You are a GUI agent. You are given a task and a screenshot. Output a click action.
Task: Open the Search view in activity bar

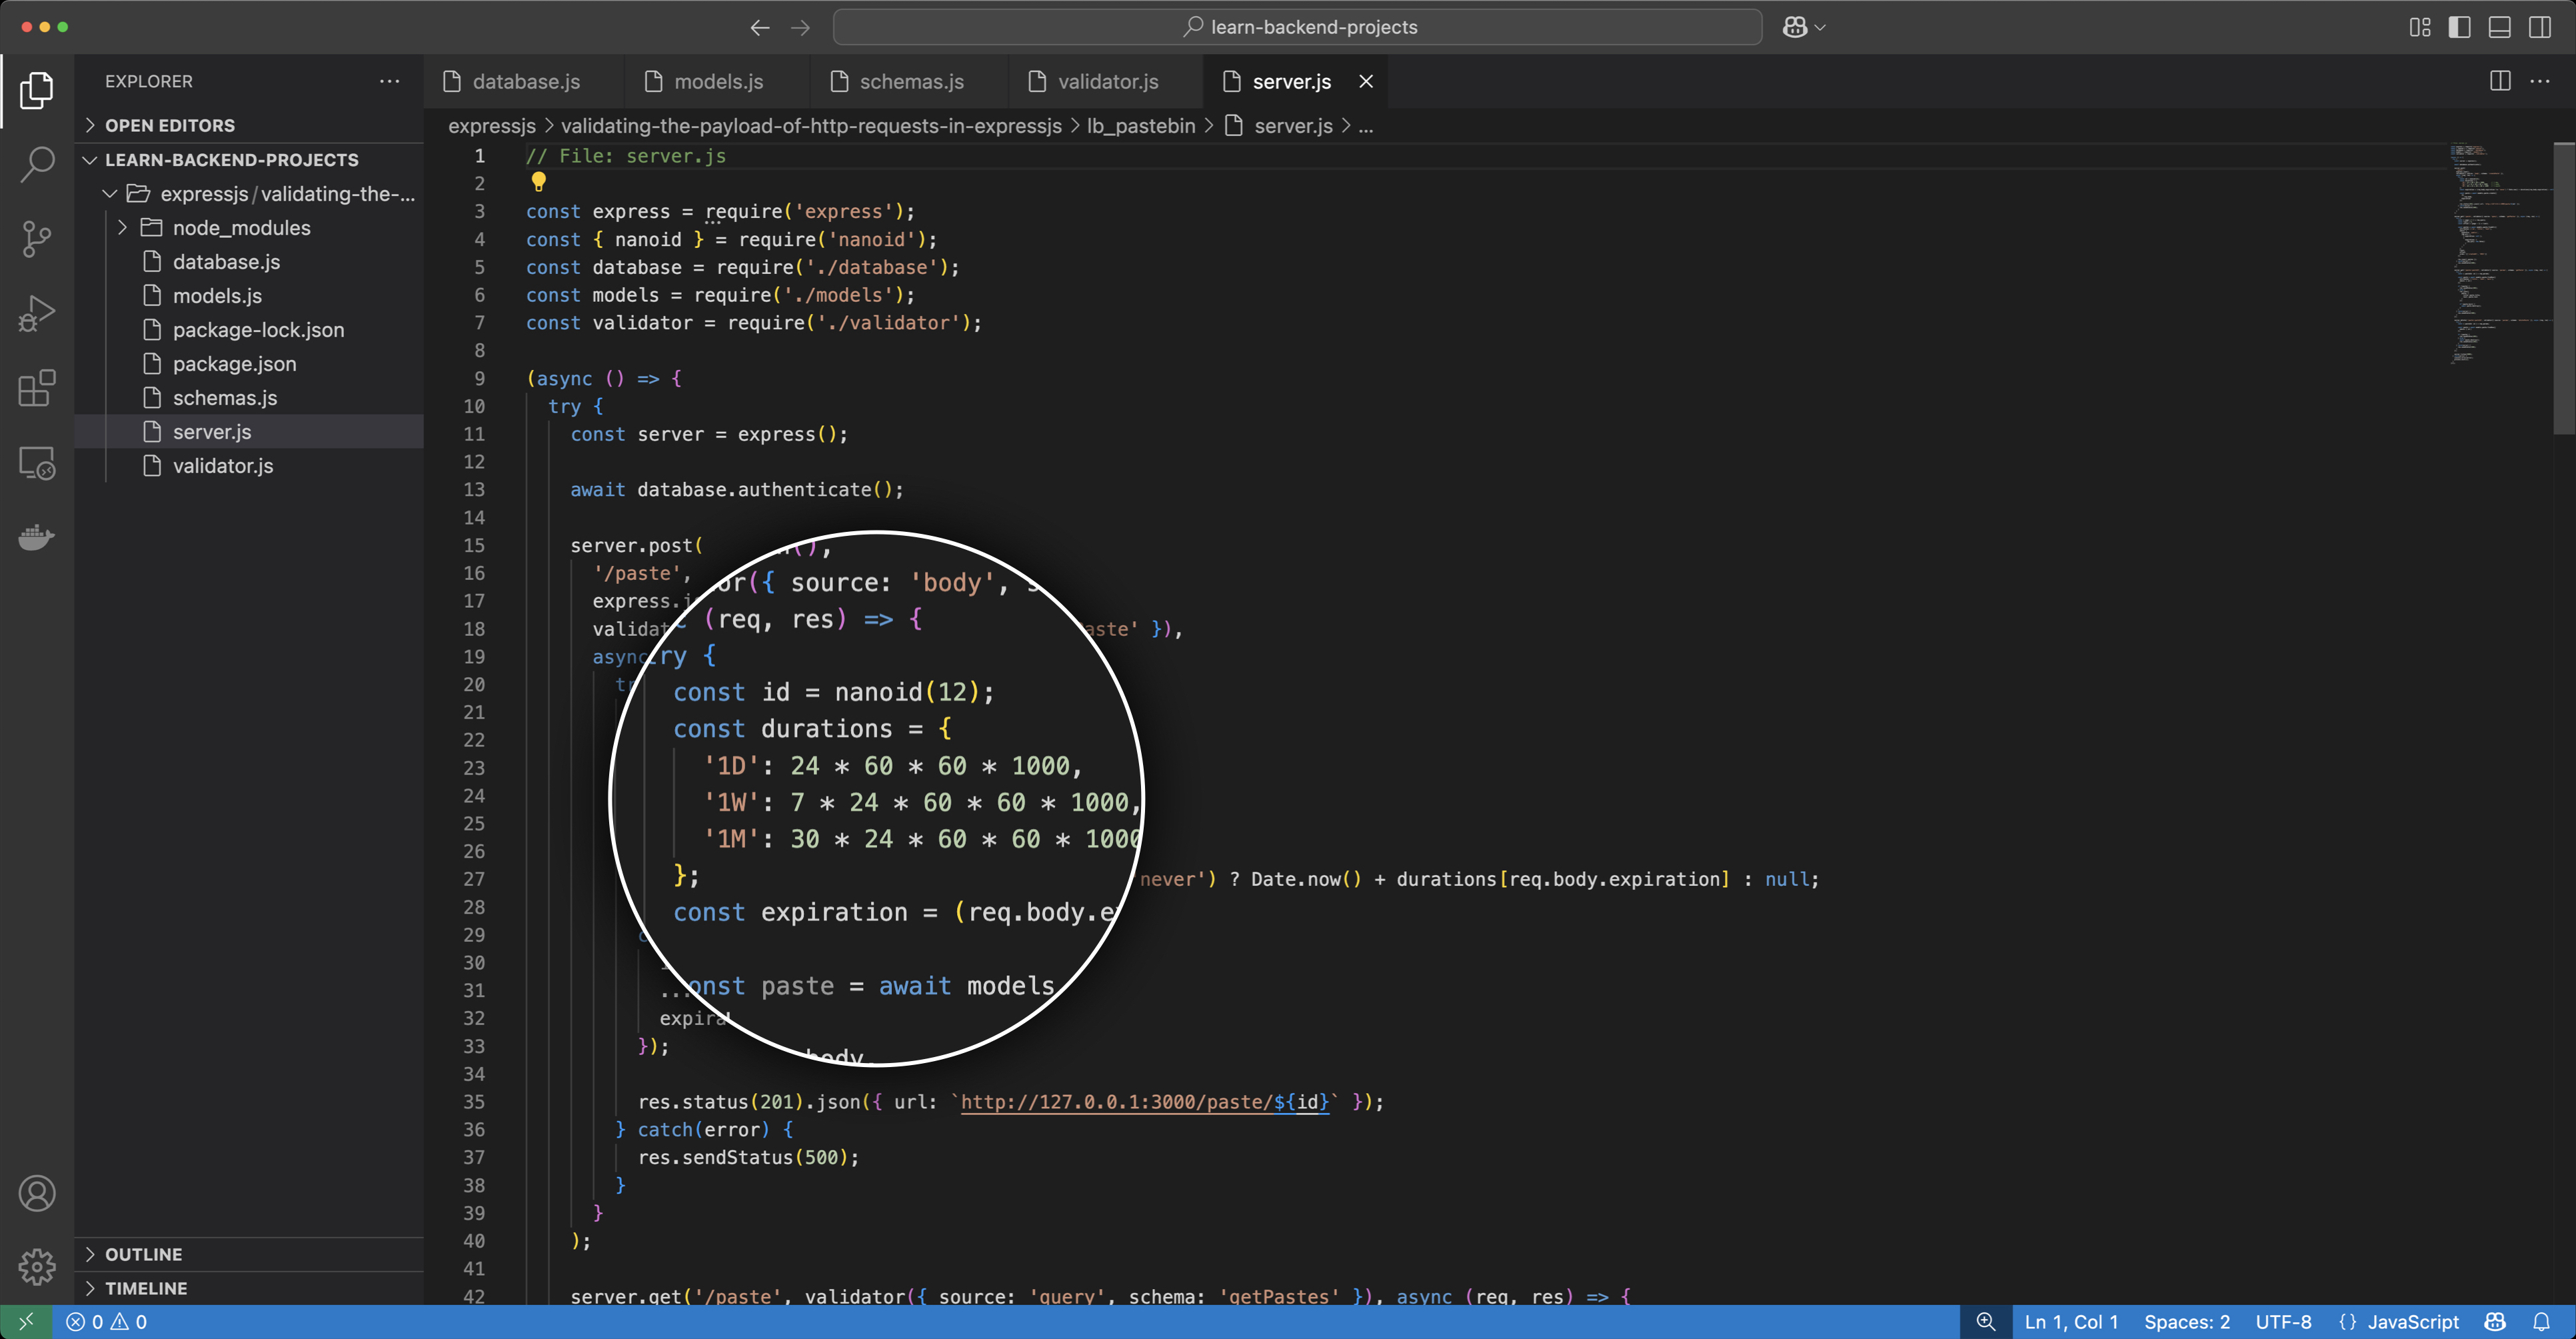coord(37,164)
